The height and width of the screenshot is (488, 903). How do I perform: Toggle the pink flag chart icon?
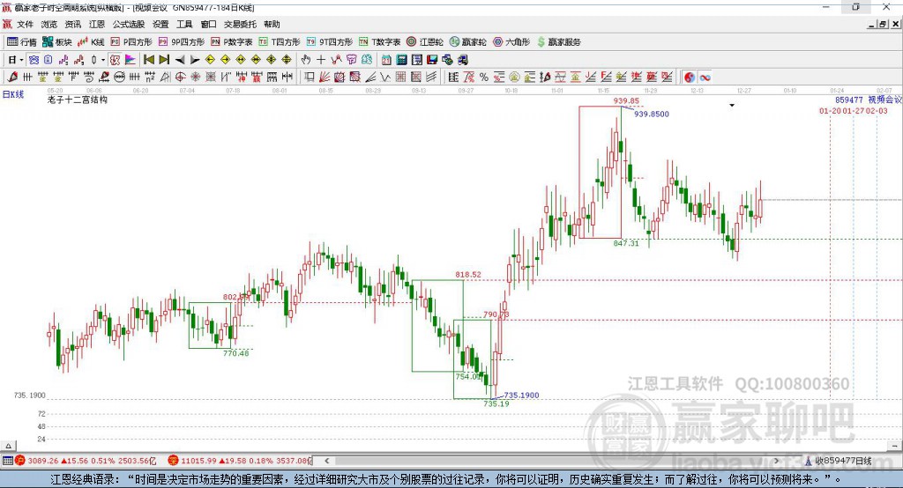[x=131, y=60]
